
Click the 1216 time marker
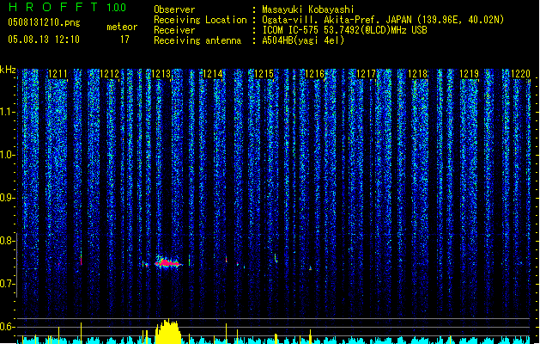coord(315,74)
